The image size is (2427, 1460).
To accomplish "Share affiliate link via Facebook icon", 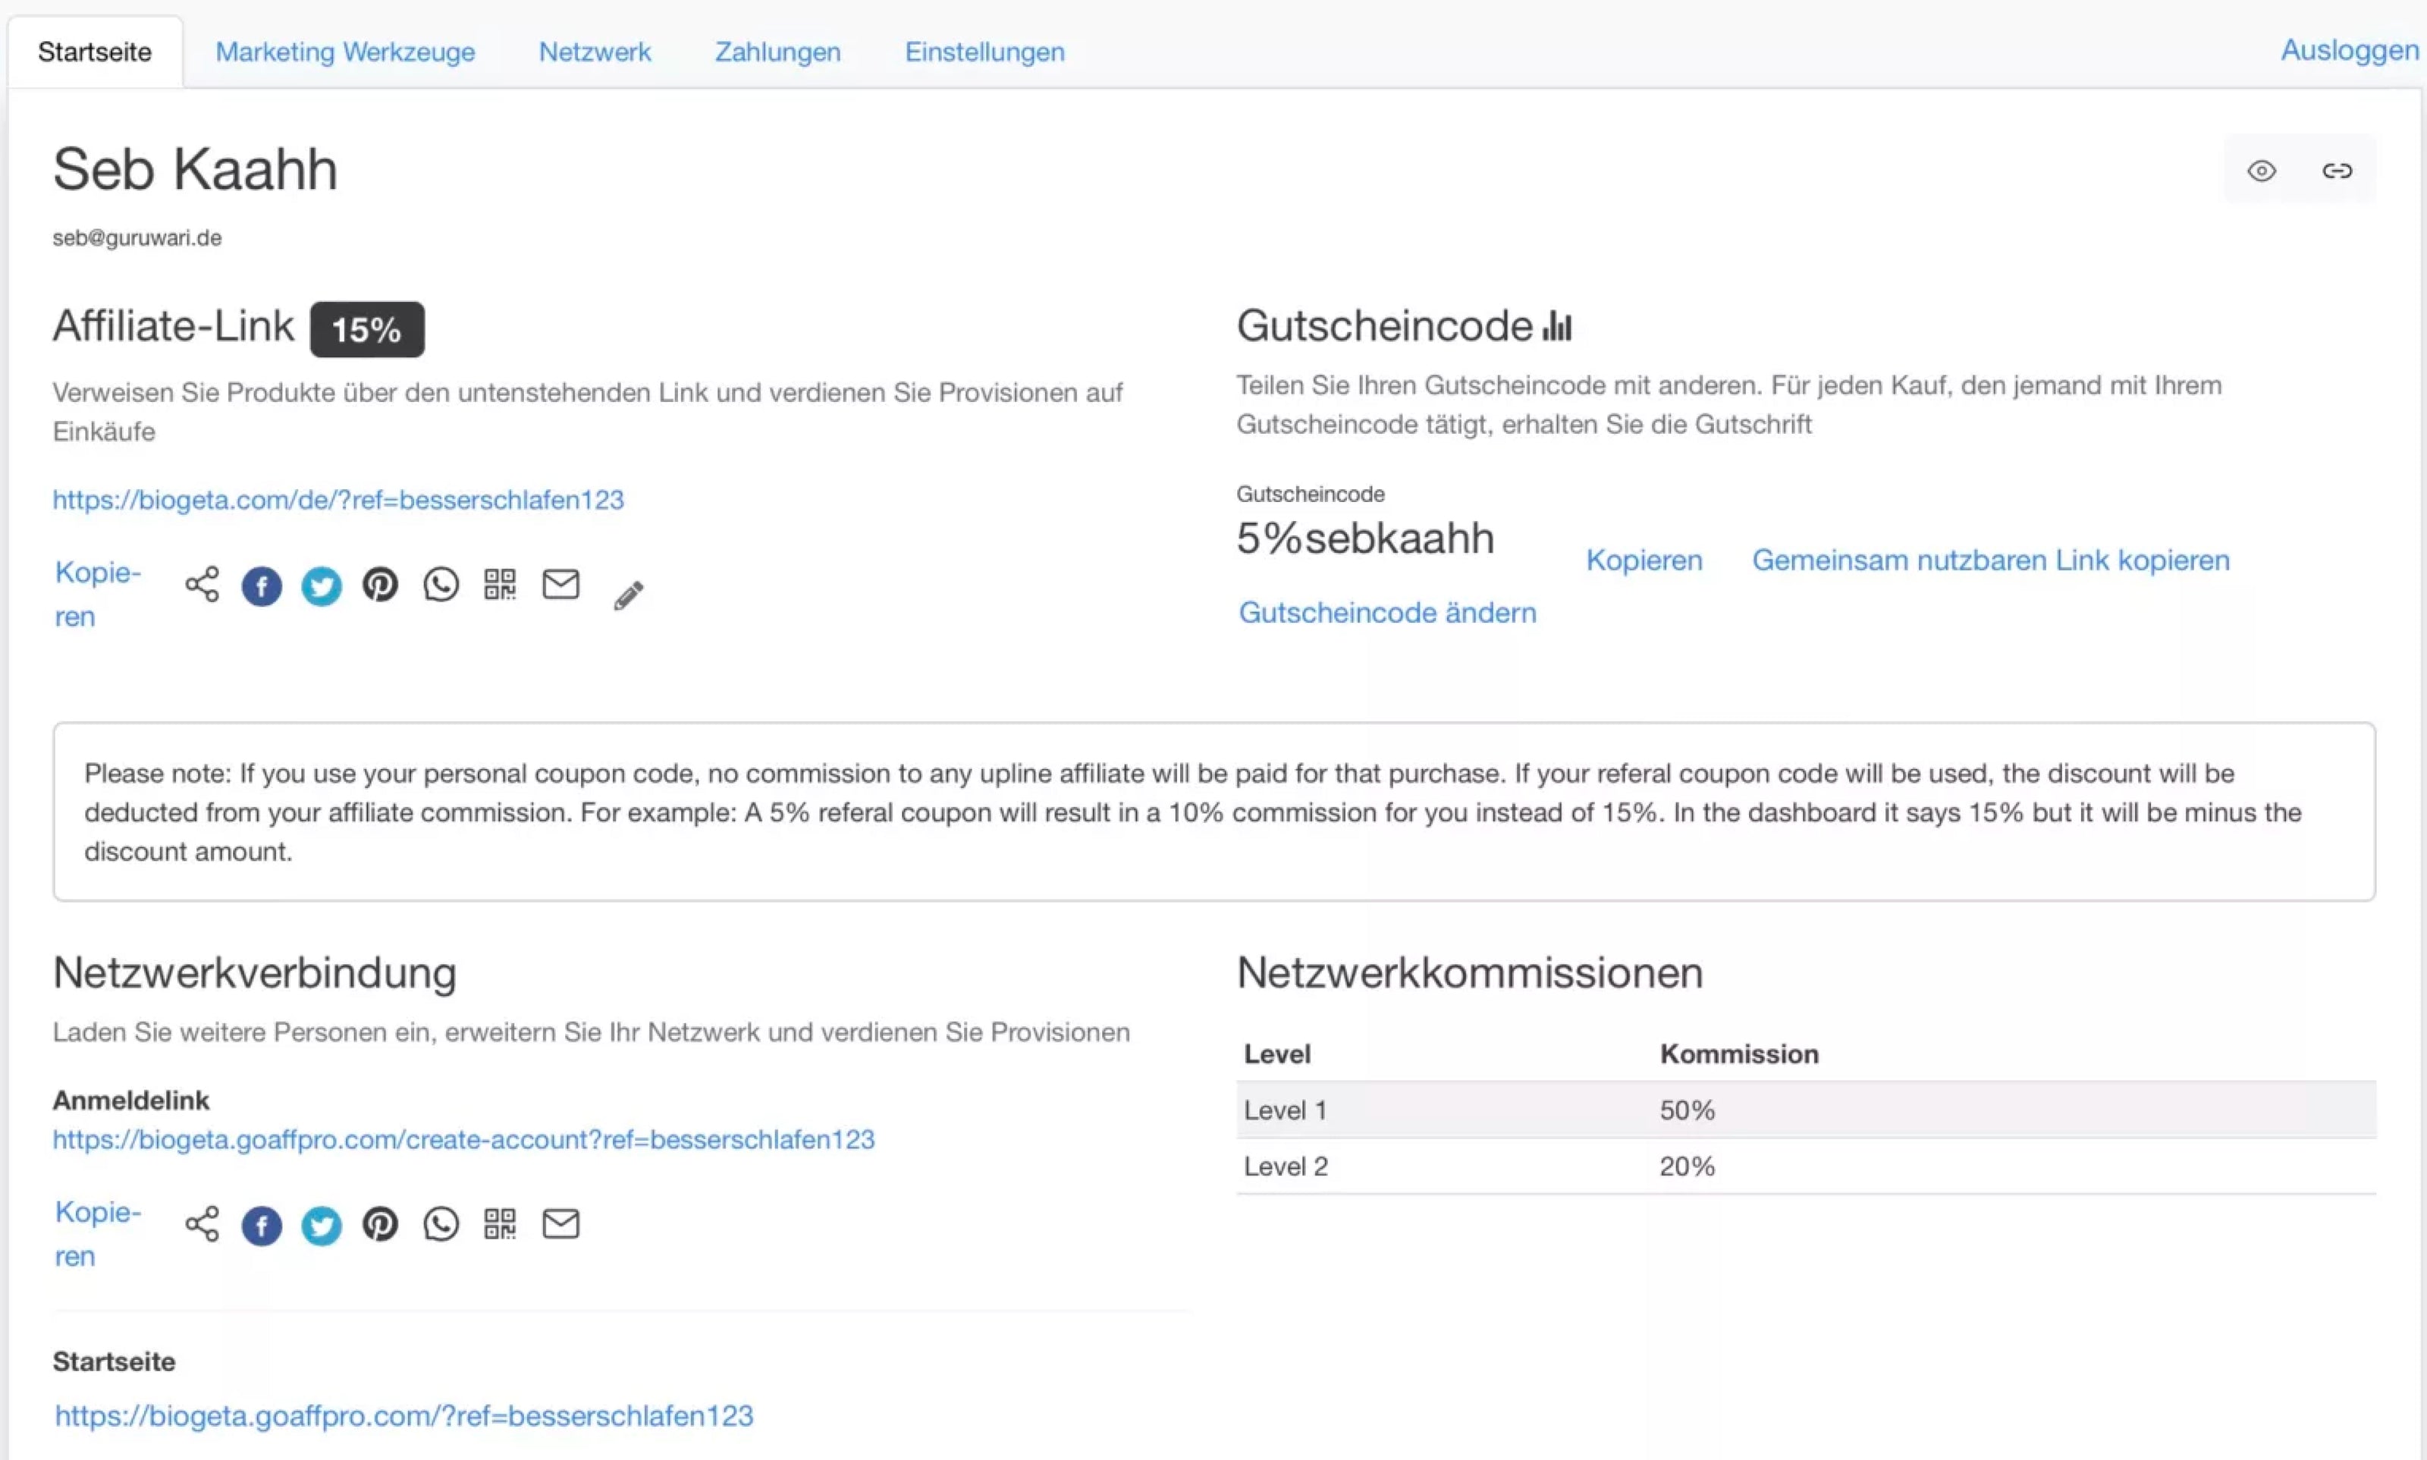I will coord(262,586).
